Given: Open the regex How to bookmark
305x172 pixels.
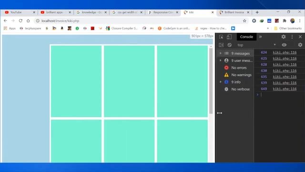Looking at the screenshot, I should (x=211, y=28).
